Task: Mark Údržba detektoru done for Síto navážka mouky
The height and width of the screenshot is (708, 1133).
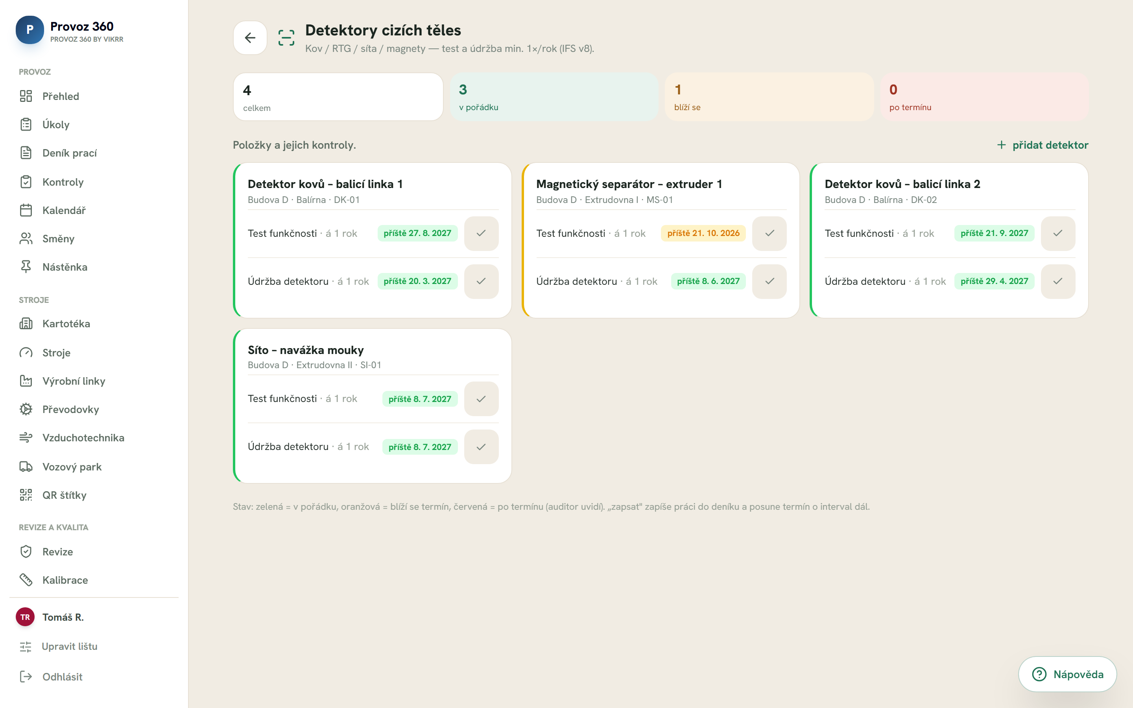Action: tap(481, 447)
